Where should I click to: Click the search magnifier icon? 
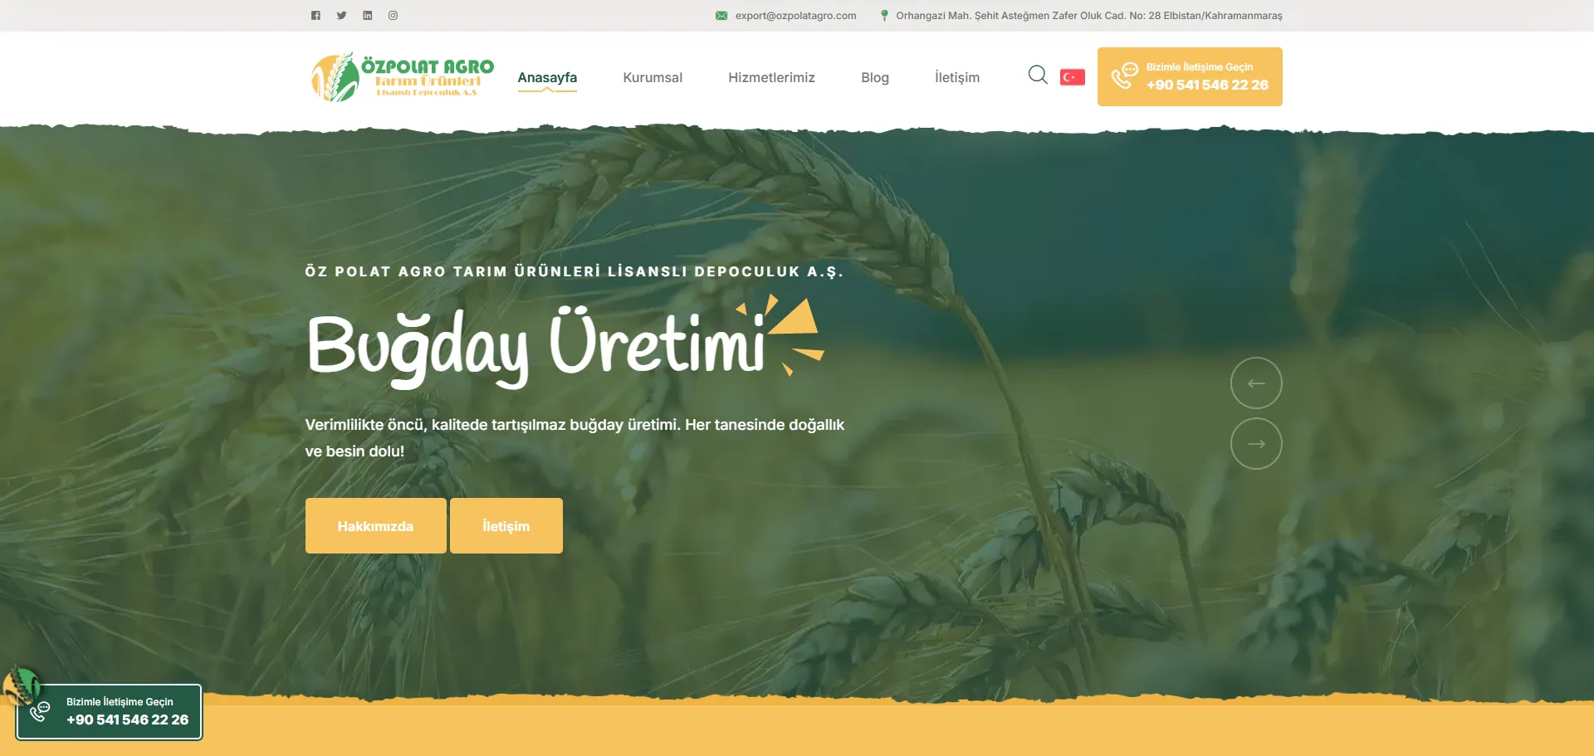point(1038,76)
